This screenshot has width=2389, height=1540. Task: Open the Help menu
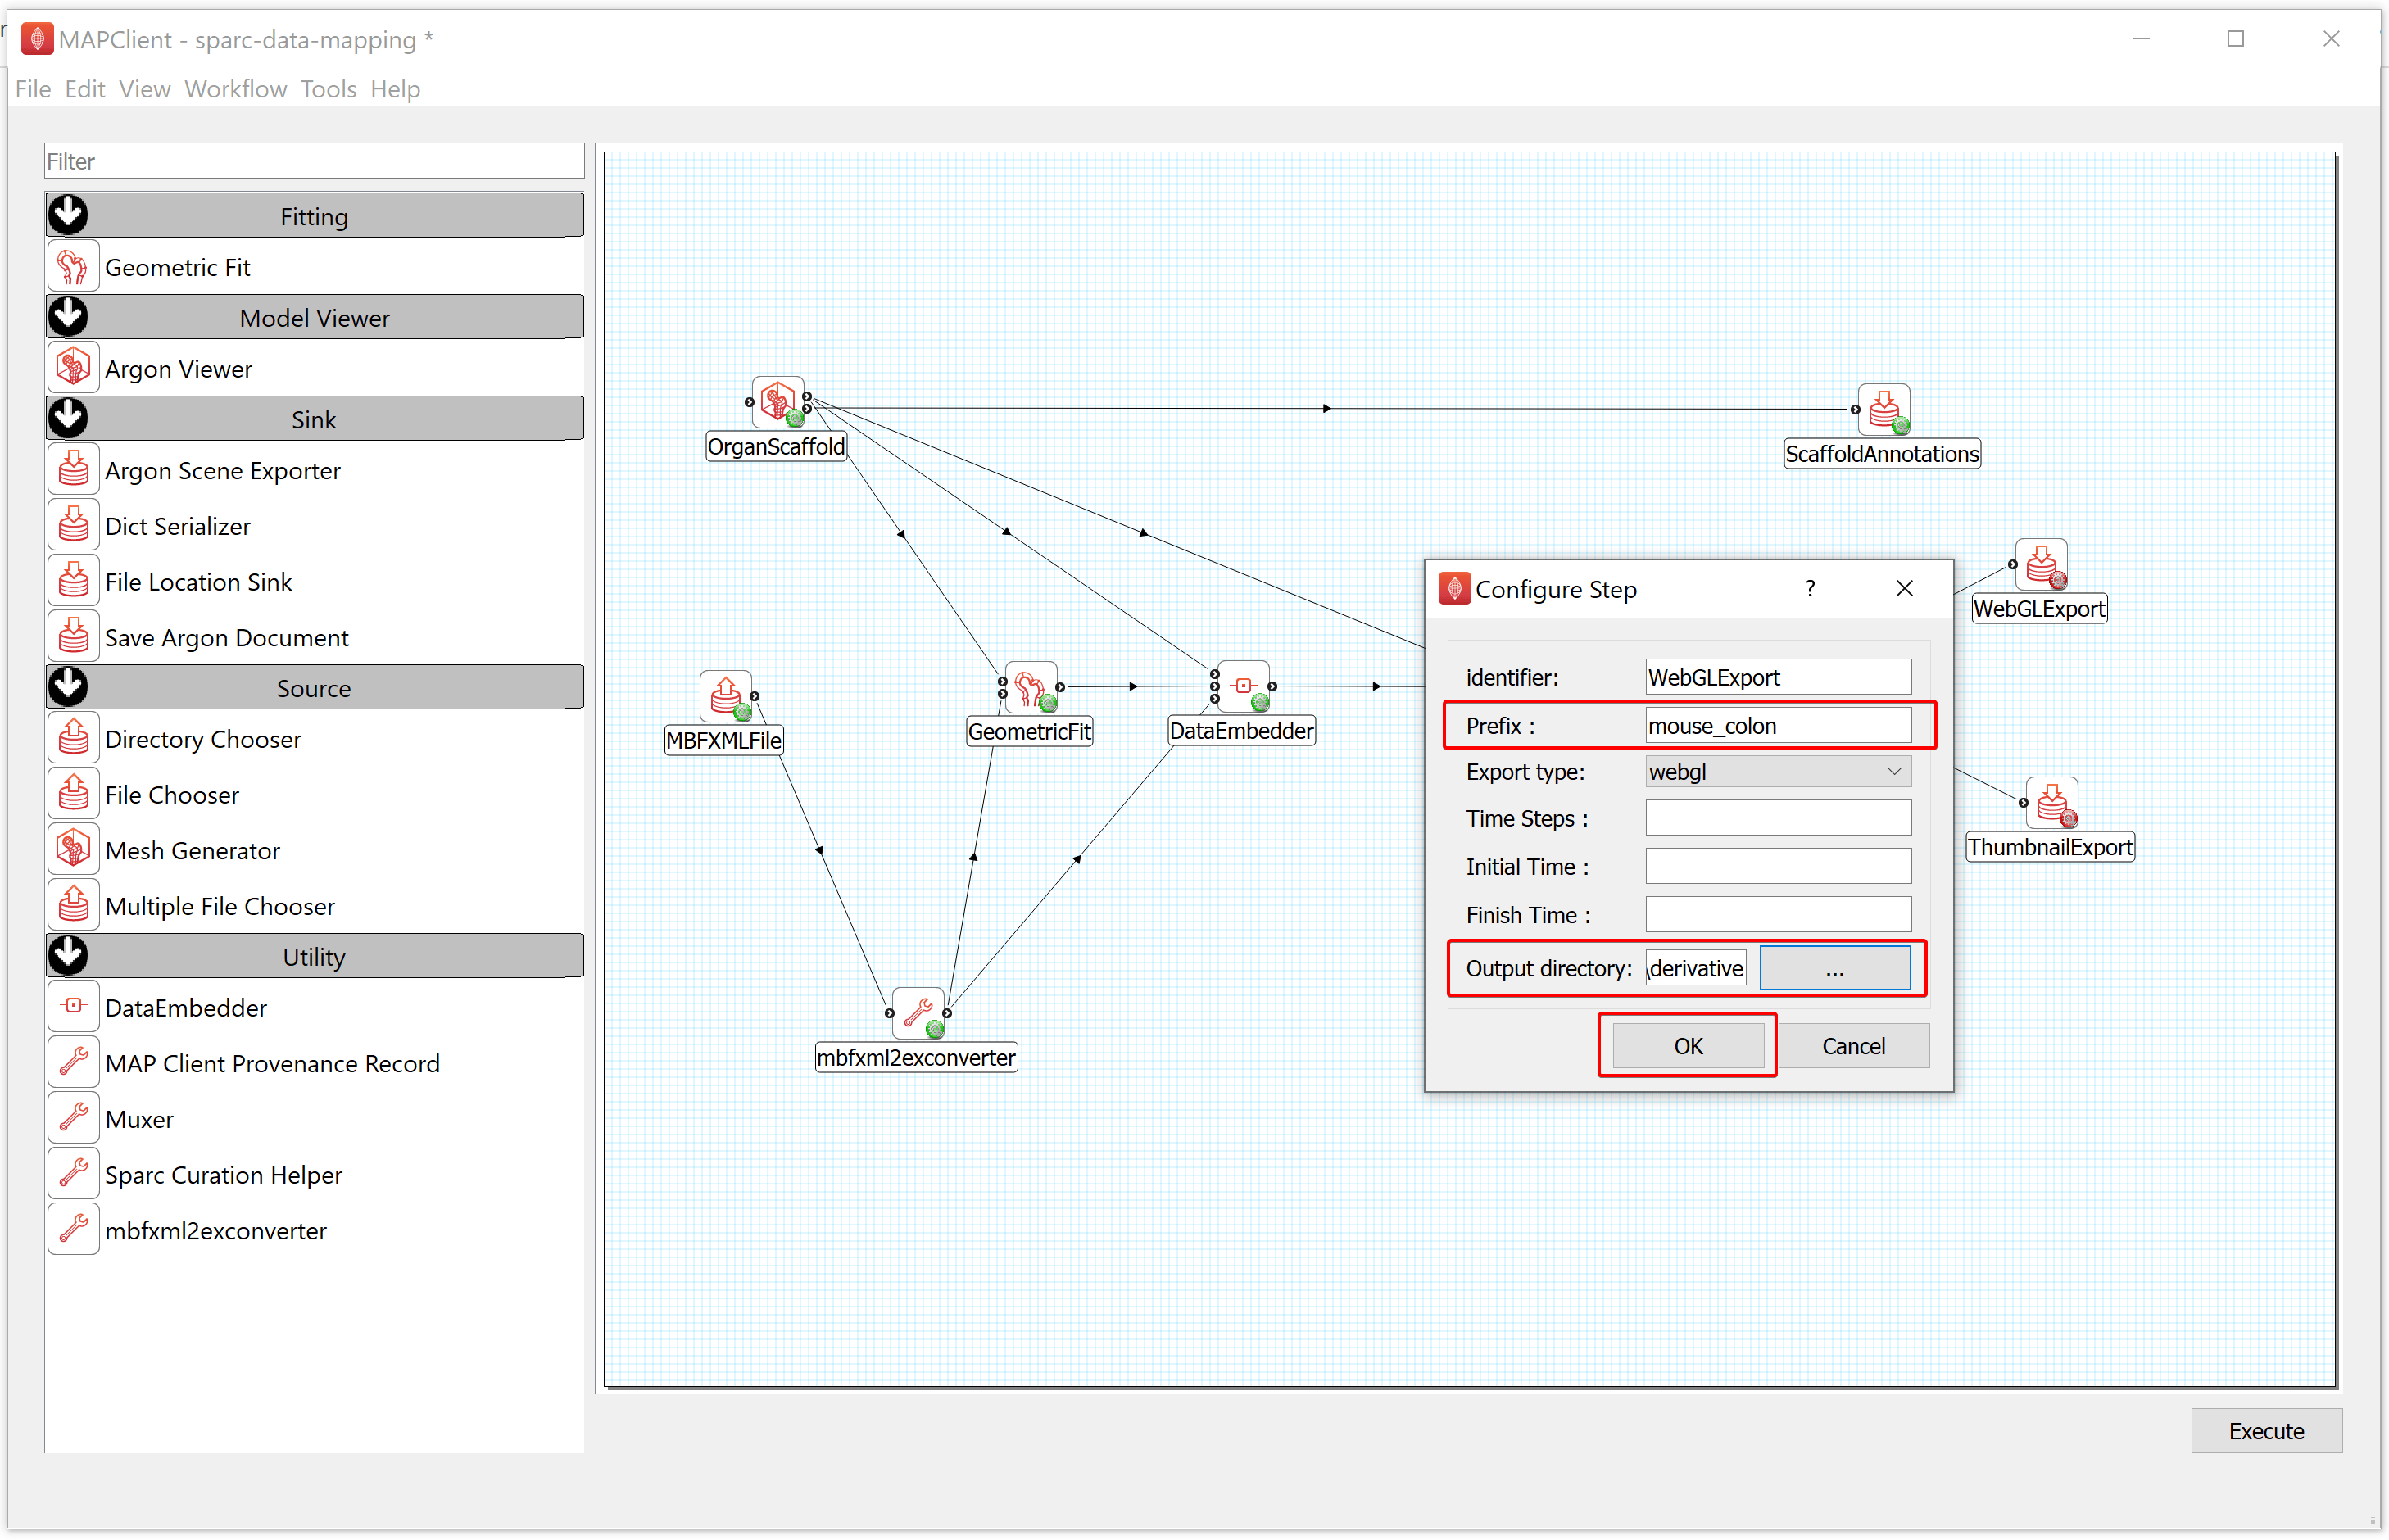click(396, 89)
